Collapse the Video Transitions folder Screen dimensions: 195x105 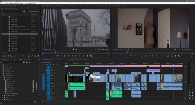(1, 75)
